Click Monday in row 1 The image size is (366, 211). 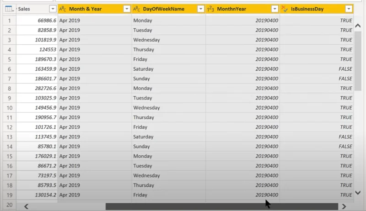point(143,21)
